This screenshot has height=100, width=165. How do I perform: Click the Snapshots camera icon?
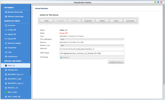pos(6,48)
